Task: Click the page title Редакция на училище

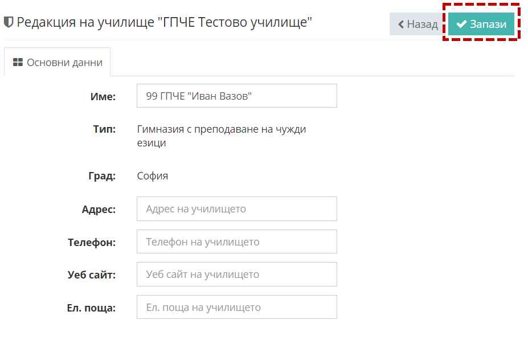Action: coord(165,23)
